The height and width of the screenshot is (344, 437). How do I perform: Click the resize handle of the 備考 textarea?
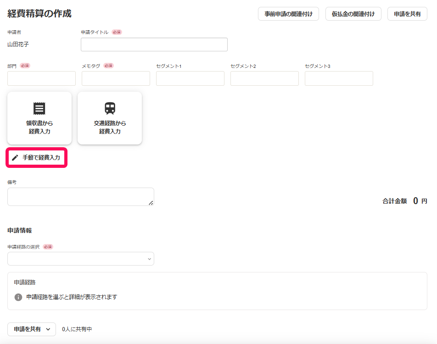(151, 203)
